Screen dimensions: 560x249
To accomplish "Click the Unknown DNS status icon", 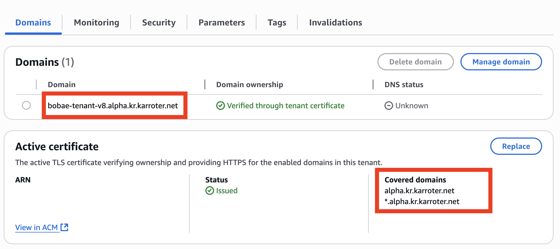I will 389,106.
